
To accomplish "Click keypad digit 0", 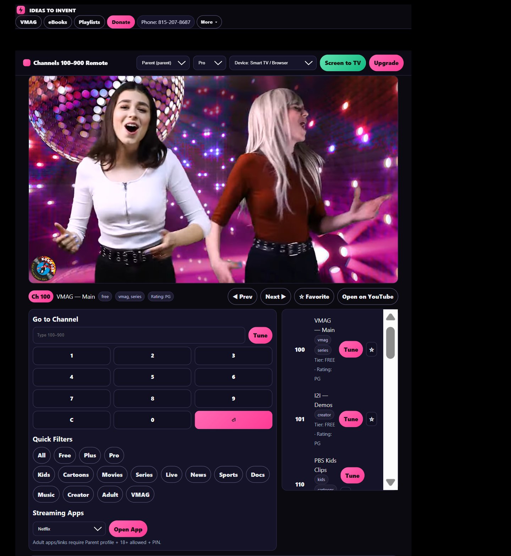I will pos(152,420).
